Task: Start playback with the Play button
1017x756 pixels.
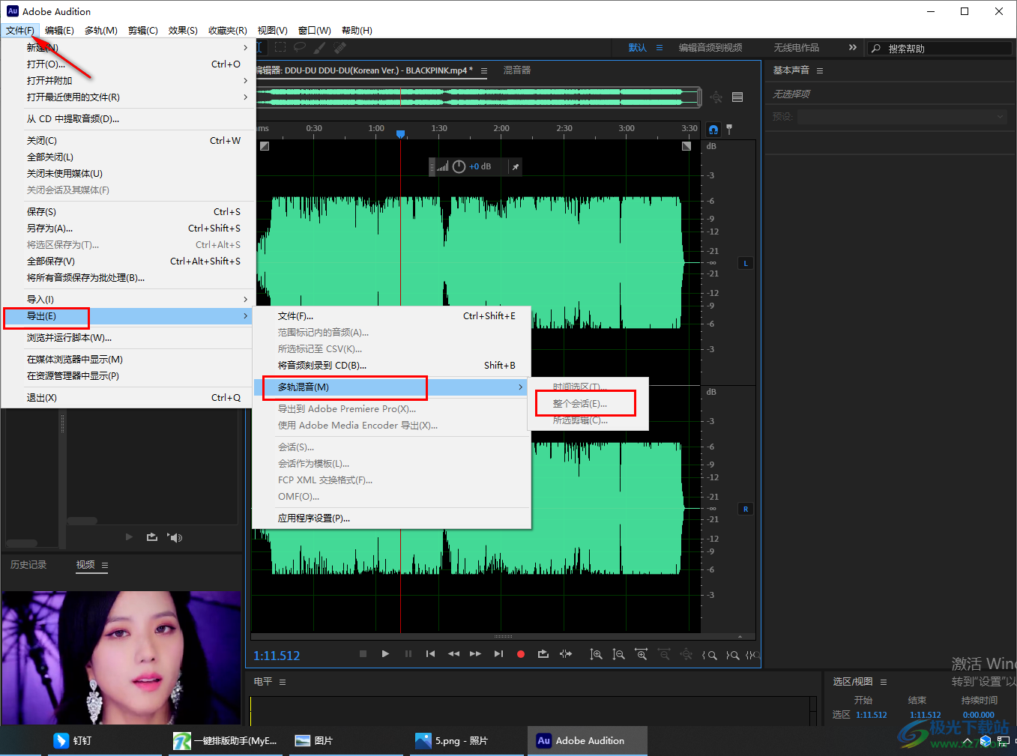Action: pyautogui.click(x=385, y=654)
